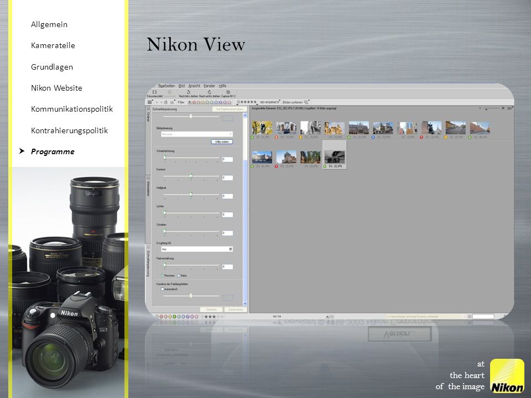The width and height of the screenshot is (531, 398).
Task: Go to Grundlagen slide section
Action: (52, 67)
